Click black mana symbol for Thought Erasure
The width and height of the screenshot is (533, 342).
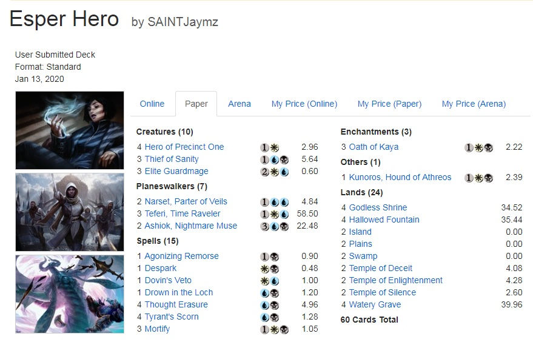point(275,305)
